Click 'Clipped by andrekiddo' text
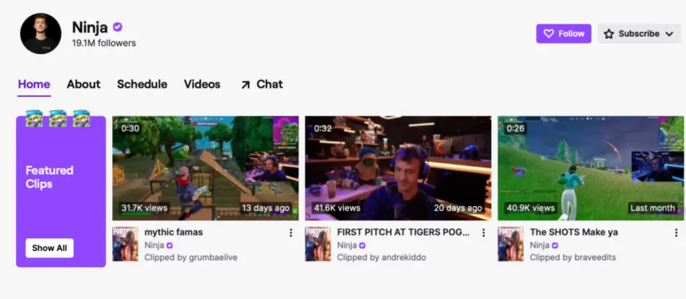 coord(381,258)
